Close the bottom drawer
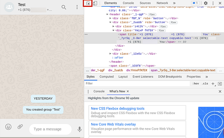This screenshot has width=224, height=138. (x=220, y=91)
